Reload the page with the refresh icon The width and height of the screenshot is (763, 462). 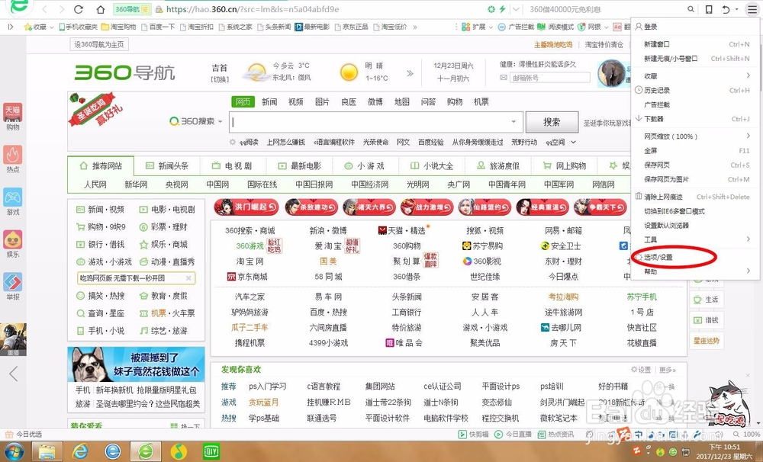78,9
